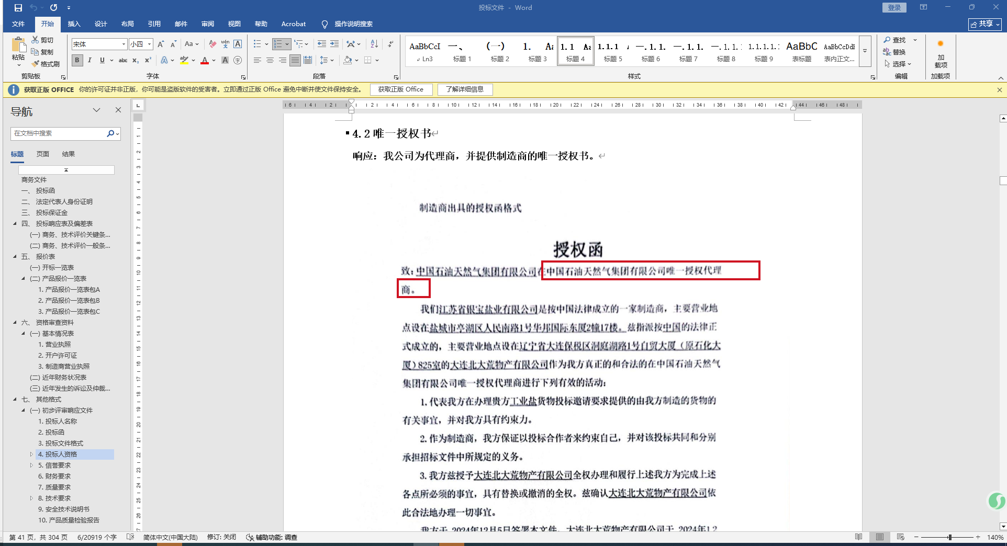Toggle Print Layout view in status bar
Screen dimensions: 1007x546
(880, 537)
